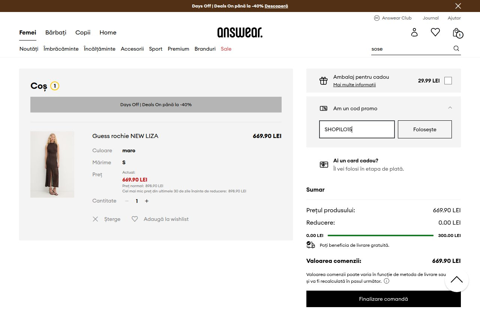Open the Premium menu

click(178, 49)
